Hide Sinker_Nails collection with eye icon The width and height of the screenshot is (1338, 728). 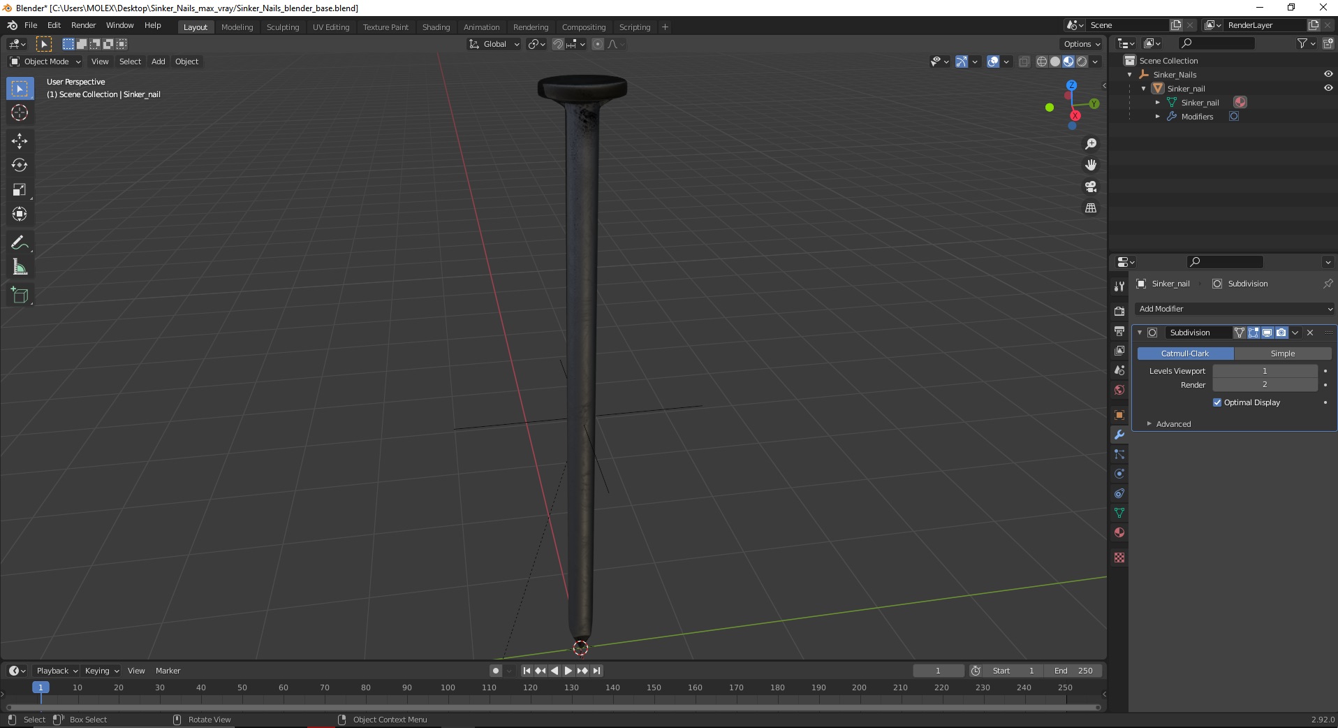point(1328,74)
